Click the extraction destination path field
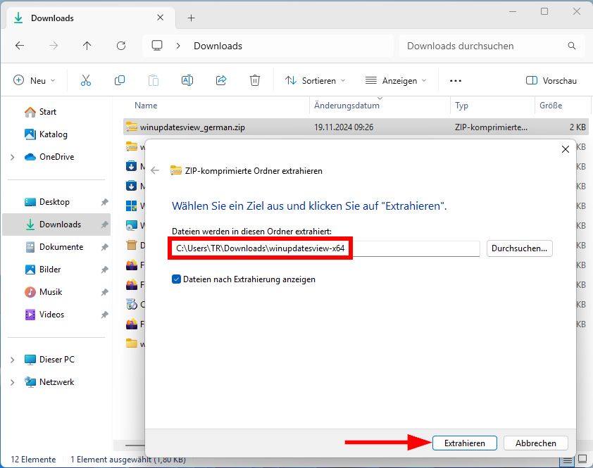Screen dimensions: 593x468 click(324, 248)
